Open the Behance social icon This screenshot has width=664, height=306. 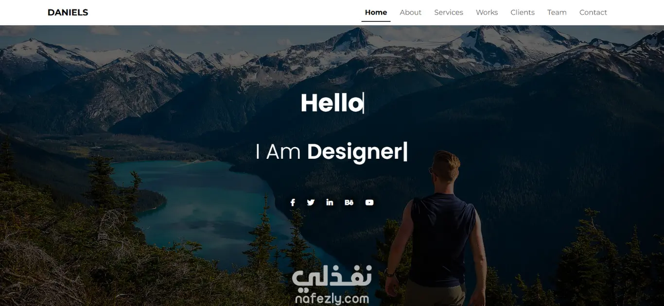349,203
